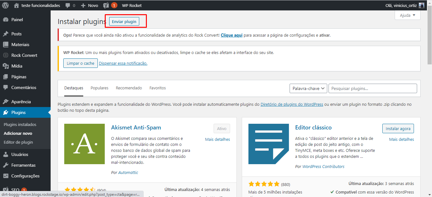
Task: Expand the Ajuda help dropdown
Action: pos(408,15)
